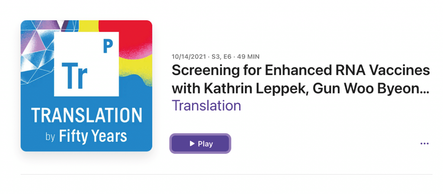Click the word by on the cover
The image size is (443, 194).
[x=50, y=138]
